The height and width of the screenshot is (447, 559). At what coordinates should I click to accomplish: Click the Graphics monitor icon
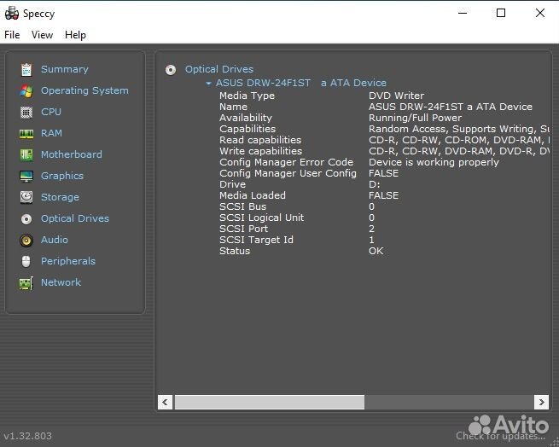tap(26, 176)
